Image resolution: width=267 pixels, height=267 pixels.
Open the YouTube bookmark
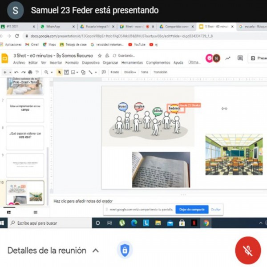click(x=137, y=44)
